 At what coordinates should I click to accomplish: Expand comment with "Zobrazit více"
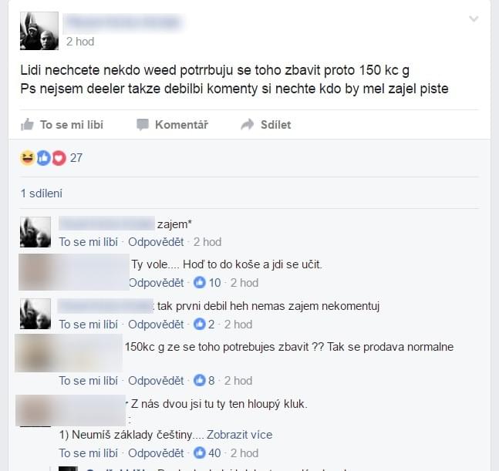point(239,435)
